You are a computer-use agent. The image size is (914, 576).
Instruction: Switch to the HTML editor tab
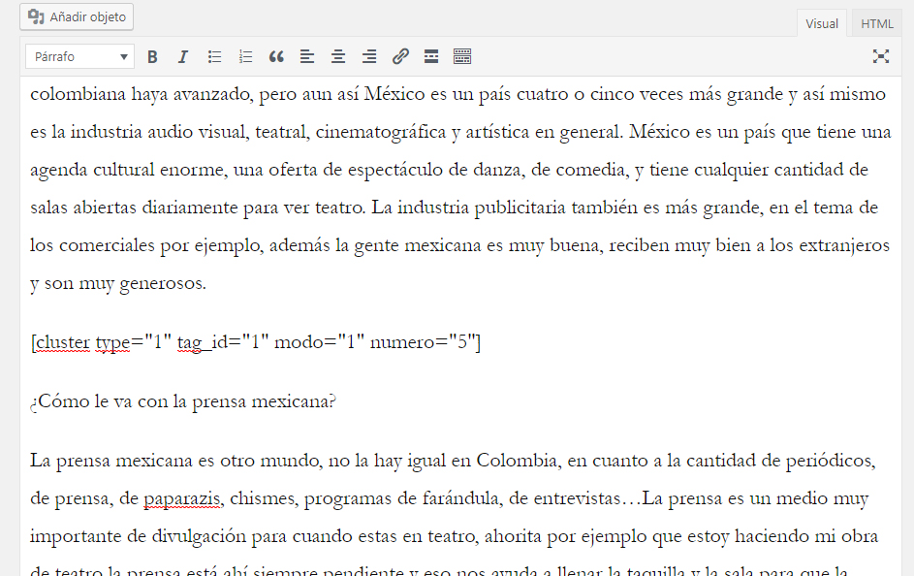coord(877,24)
